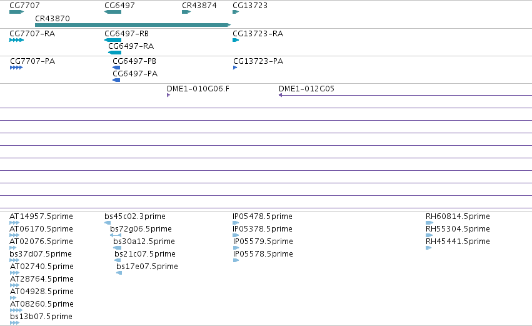Screen dimensions: 532x326
Task: Click the AT08260.5prime EST arrow glyph
Action: pos(16,310)
